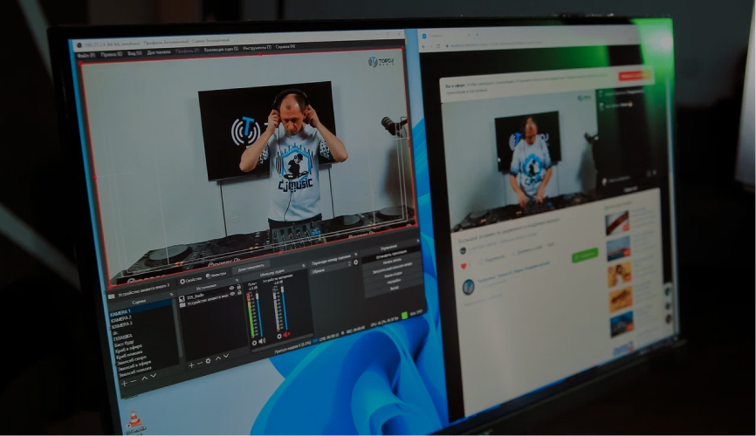Open the Вид menu in OBS

click(134, 53)
